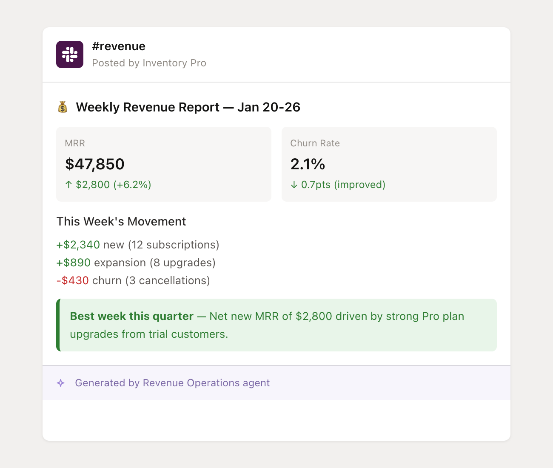Image resolution: width=553 pixels, height=468 pixels.
Task: Expand This Week's Movement section
Action: click(x=121, y=221)
